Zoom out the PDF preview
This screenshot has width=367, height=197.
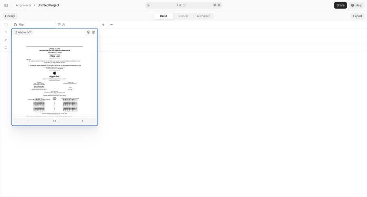[x=27, y=121]
